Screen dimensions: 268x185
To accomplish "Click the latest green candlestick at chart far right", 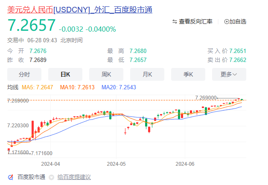I will point(242,100).
